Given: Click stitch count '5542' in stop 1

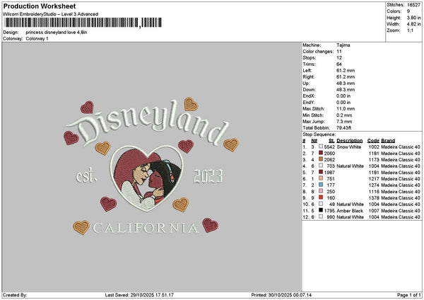Looking at the screenshot, I should 329,146.
